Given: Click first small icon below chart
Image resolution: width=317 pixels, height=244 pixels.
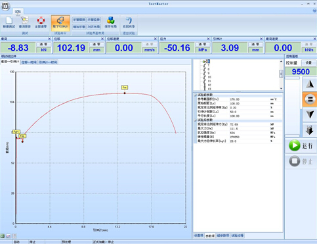Looking at the screenshot, I should [x=3, y=236].
